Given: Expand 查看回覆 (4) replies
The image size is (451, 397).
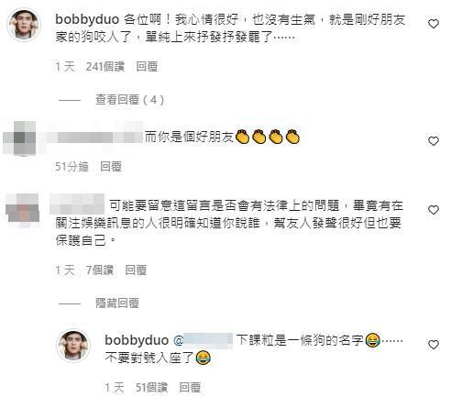Looking at the screenshot, I should coord(129,100).
